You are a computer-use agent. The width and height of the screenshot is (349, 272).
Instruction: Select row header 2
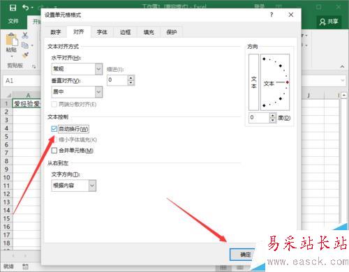tap(6, 112)
